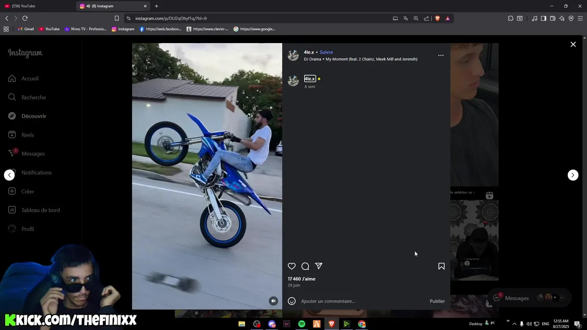
Task: Open 4le.x avatar in the post header
Action: pos(293,55)
